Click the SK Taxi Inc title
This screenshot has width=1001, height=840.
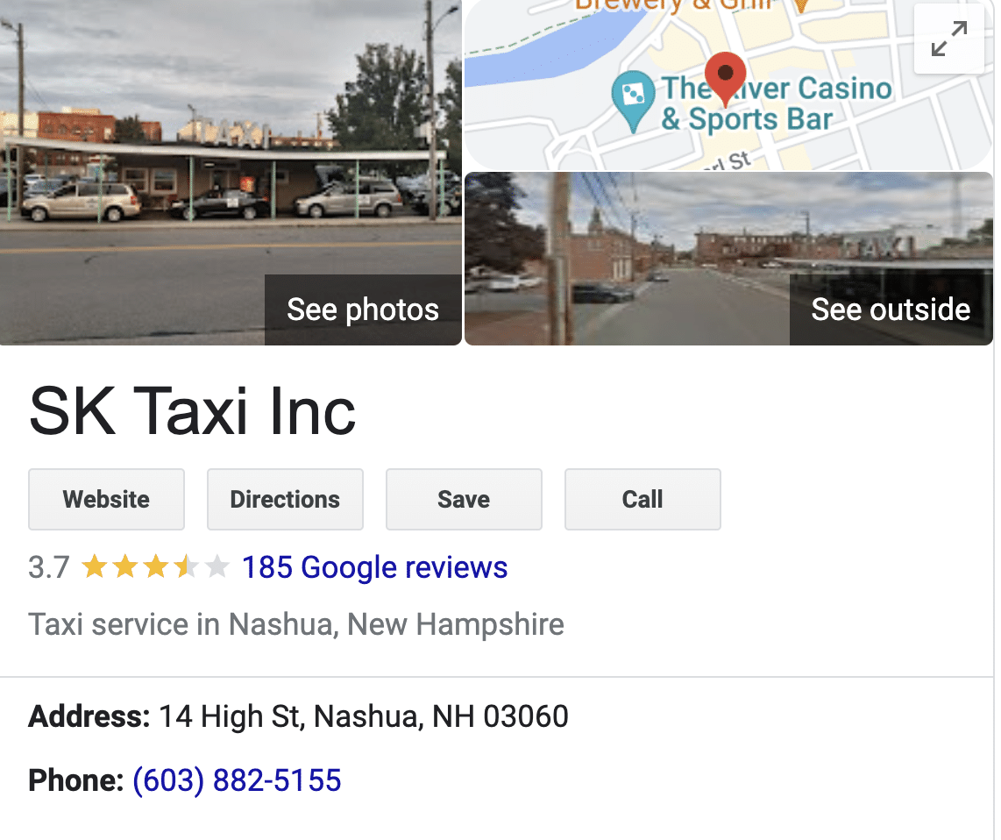(x=192, y=412)
